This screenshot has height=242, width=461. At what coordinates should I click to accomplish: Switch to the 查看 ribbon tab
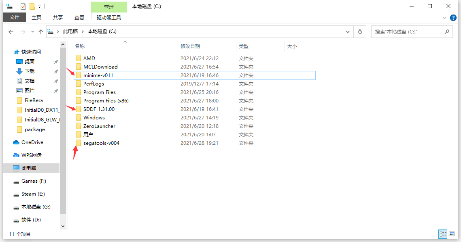pos(79,18)
